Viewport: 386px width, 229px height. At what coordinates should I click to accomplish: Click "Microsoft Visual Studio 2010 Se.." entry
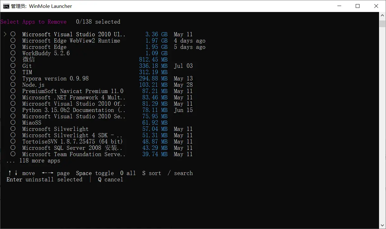click(x=74, y=116)
